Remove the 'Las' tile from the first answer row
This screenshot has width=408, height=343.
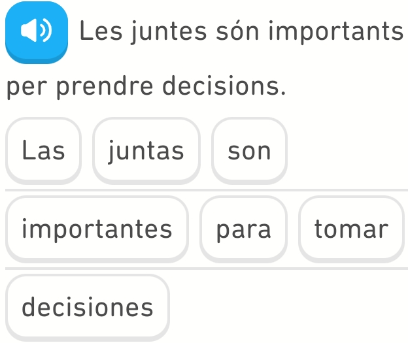point(44,151)
